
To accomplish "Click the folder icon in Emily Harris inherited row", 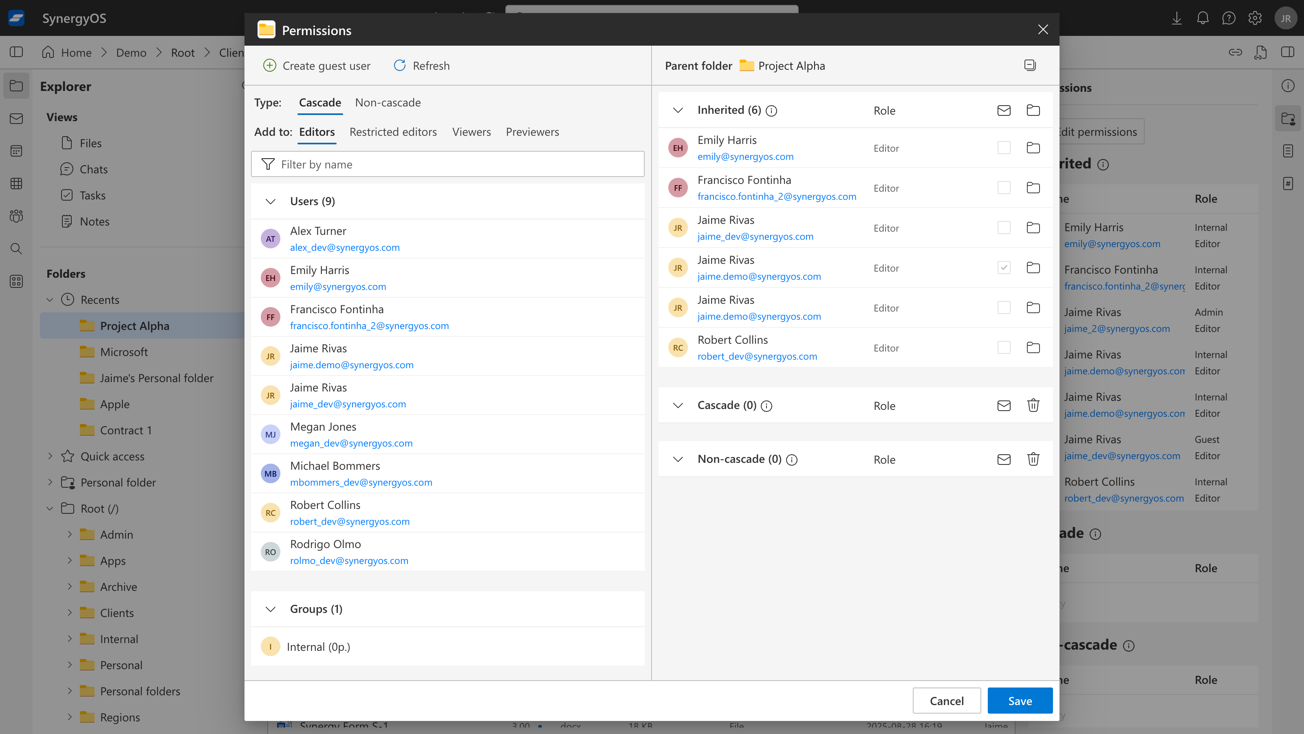I will tap(1033, 147).
